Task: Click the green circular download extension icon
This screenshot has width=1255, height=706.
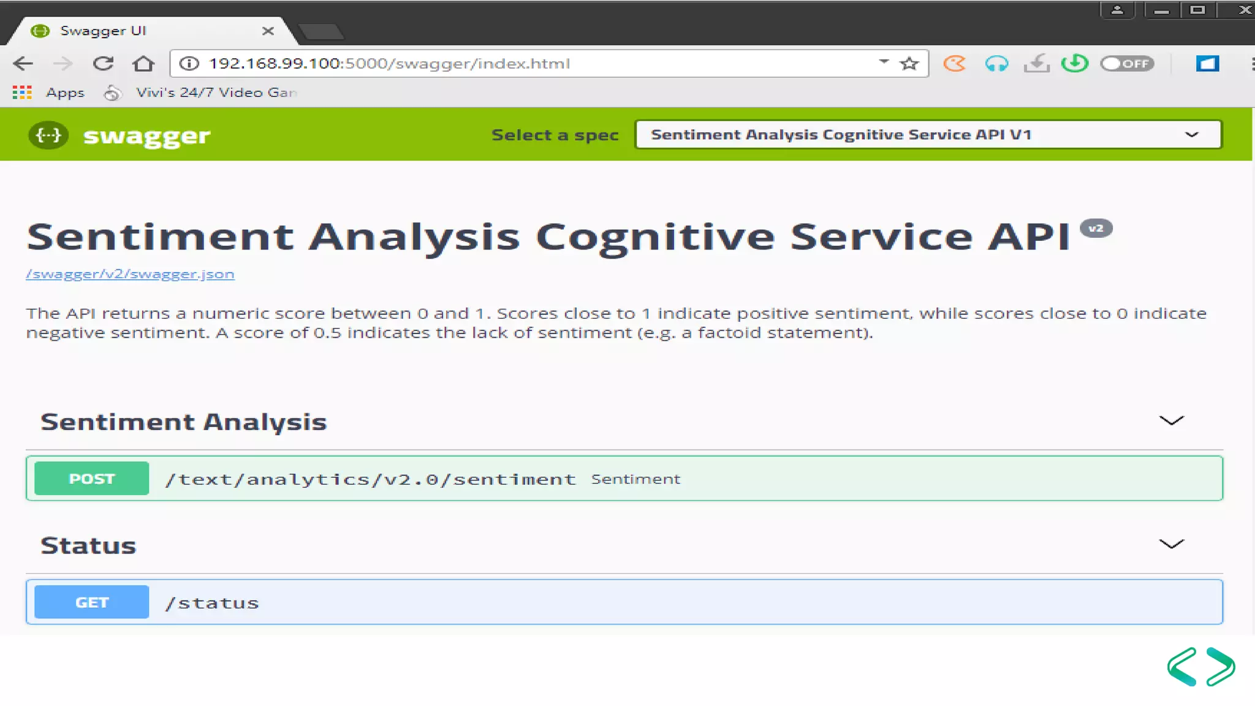Action: point(1075,64)
